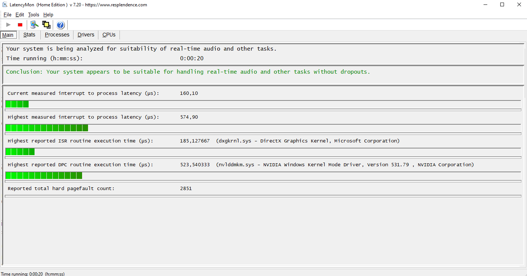
Task: Click 'Highest measured interrupt to process latency' label
Action: tap(83, 117)
